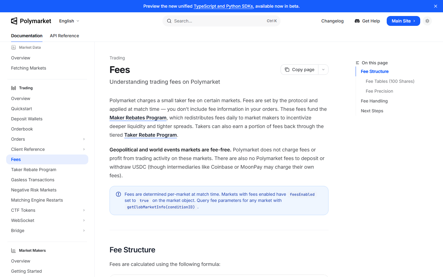Open the Copy page options dropdown arrow
443x277 pixels.
point(323,70)
